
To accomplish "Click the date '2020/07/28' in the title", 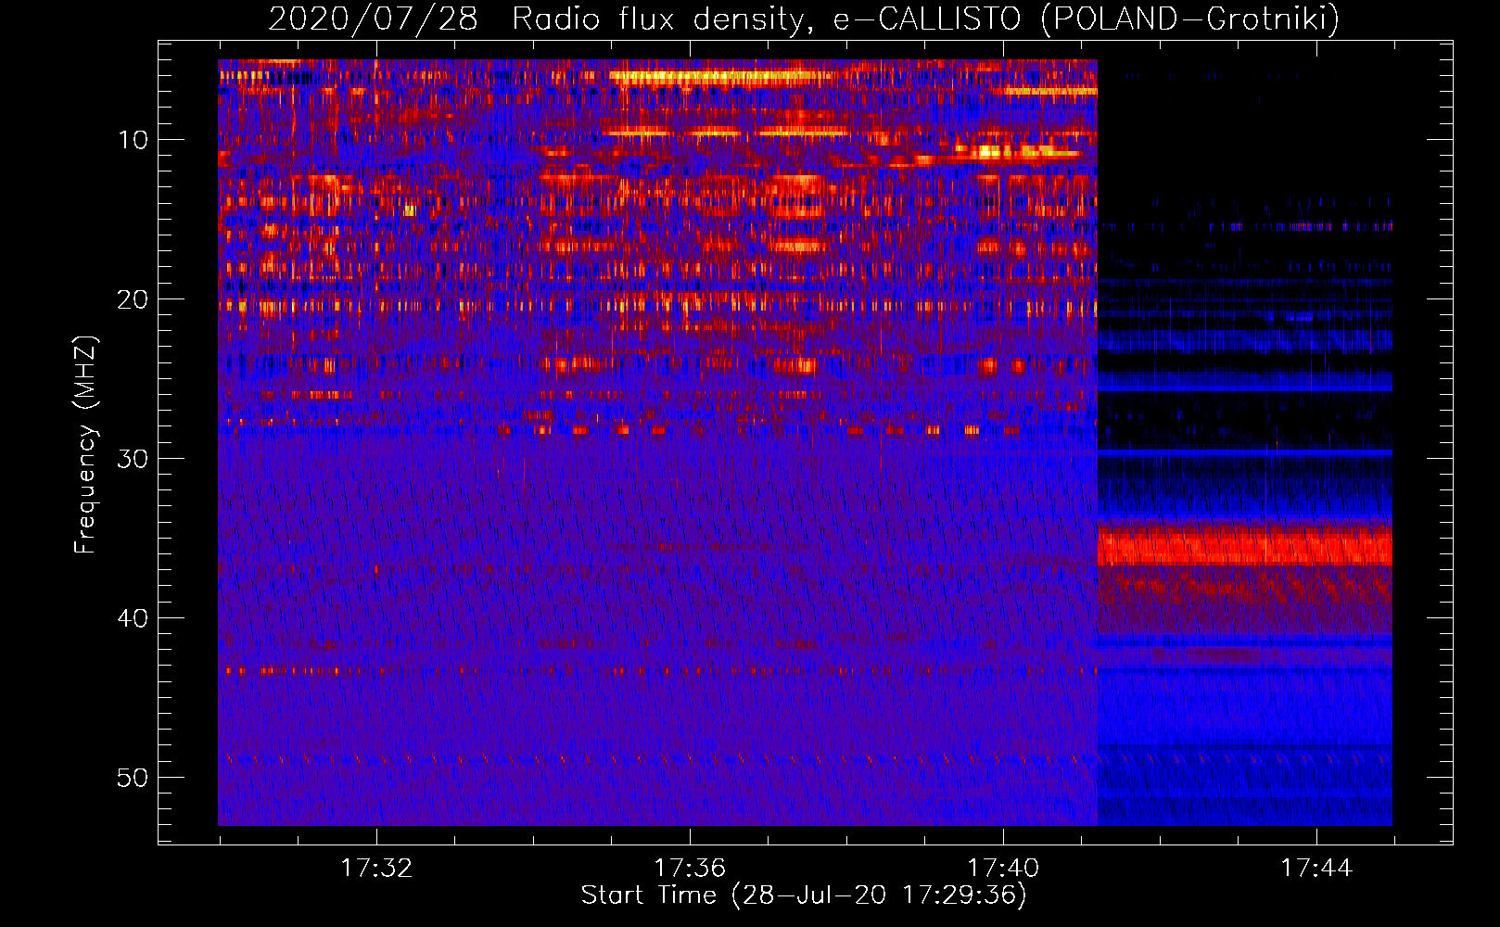I will coord(373,19).
